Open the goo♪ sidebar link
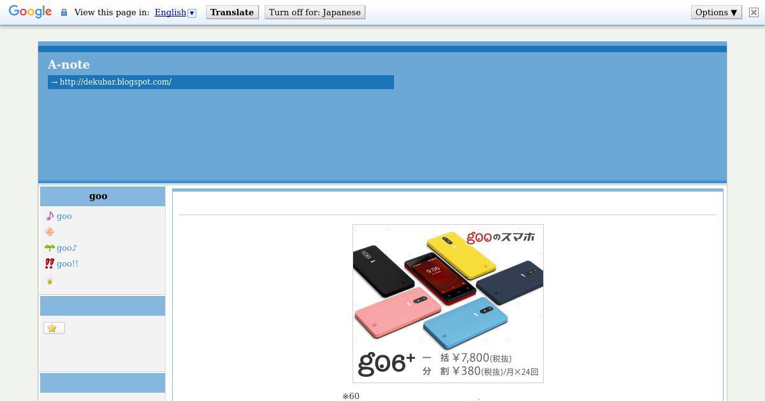The width and height of the screenshot is (765, 401). pos(67,248)
